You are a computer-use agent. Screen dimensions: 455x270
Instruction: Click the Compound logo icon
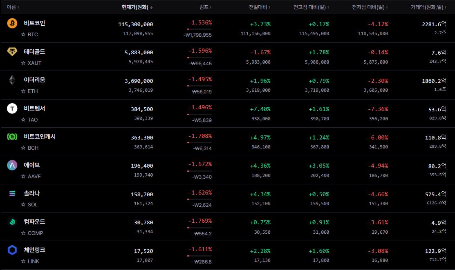[x=12, y=222]
